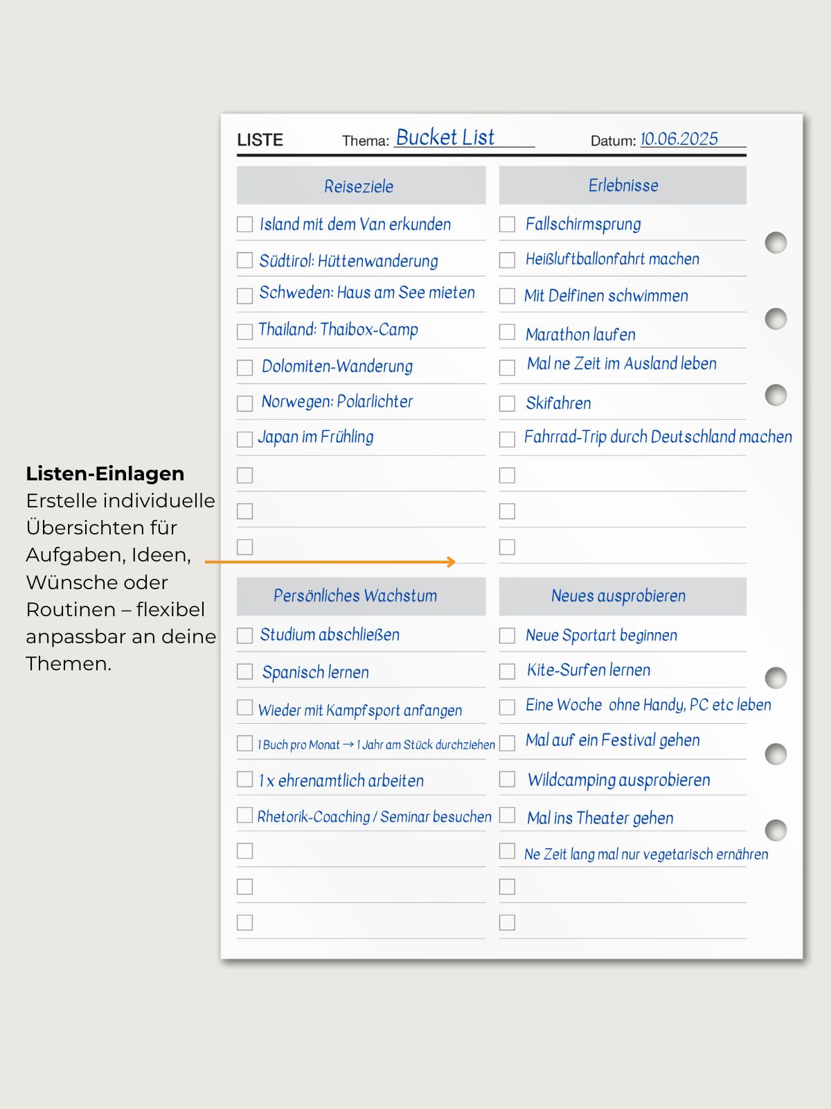Click the 'Persönliches Wachstum' section header
Viewport: 831px width, 1109px height.
[x=361, y=596]
